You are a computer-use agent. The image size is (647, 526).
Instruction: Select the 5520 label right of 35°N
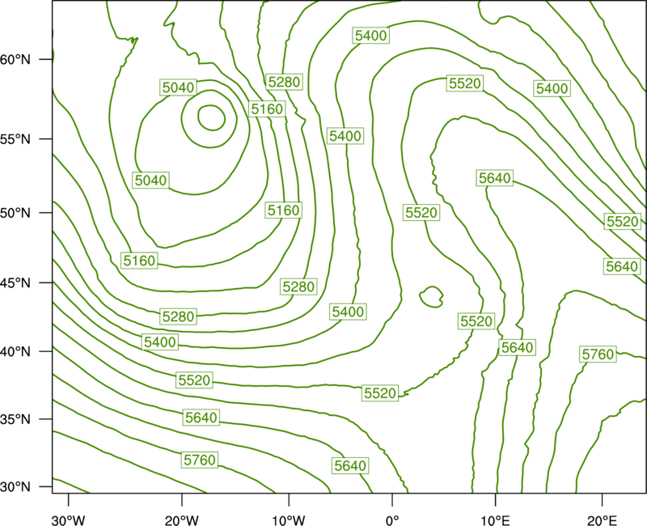click(x=380, y=393)
